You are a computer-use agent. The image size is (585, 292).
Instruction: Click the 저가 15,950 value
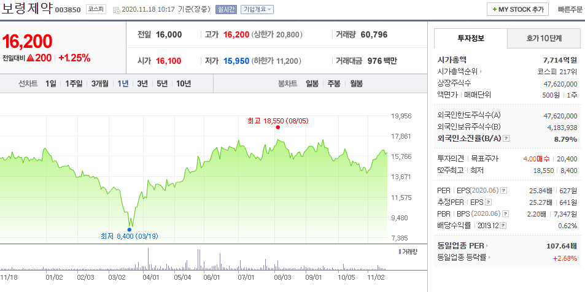coord(236,61)
